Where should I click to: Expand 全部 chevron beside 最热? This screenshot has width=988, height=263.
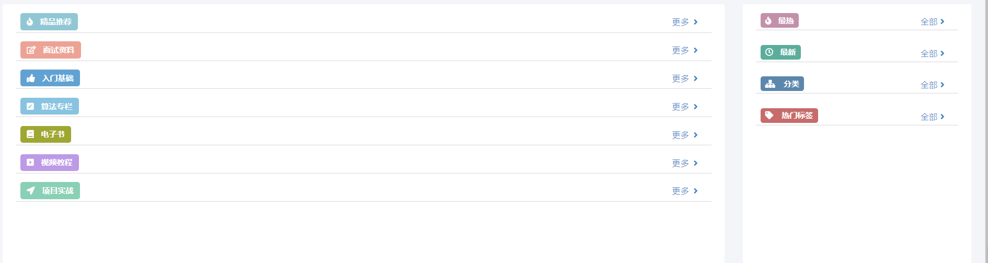tap(942, 21)
